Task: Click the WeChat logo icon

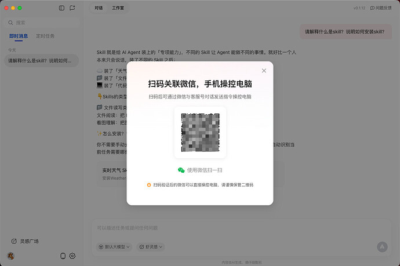Action: 181,170
